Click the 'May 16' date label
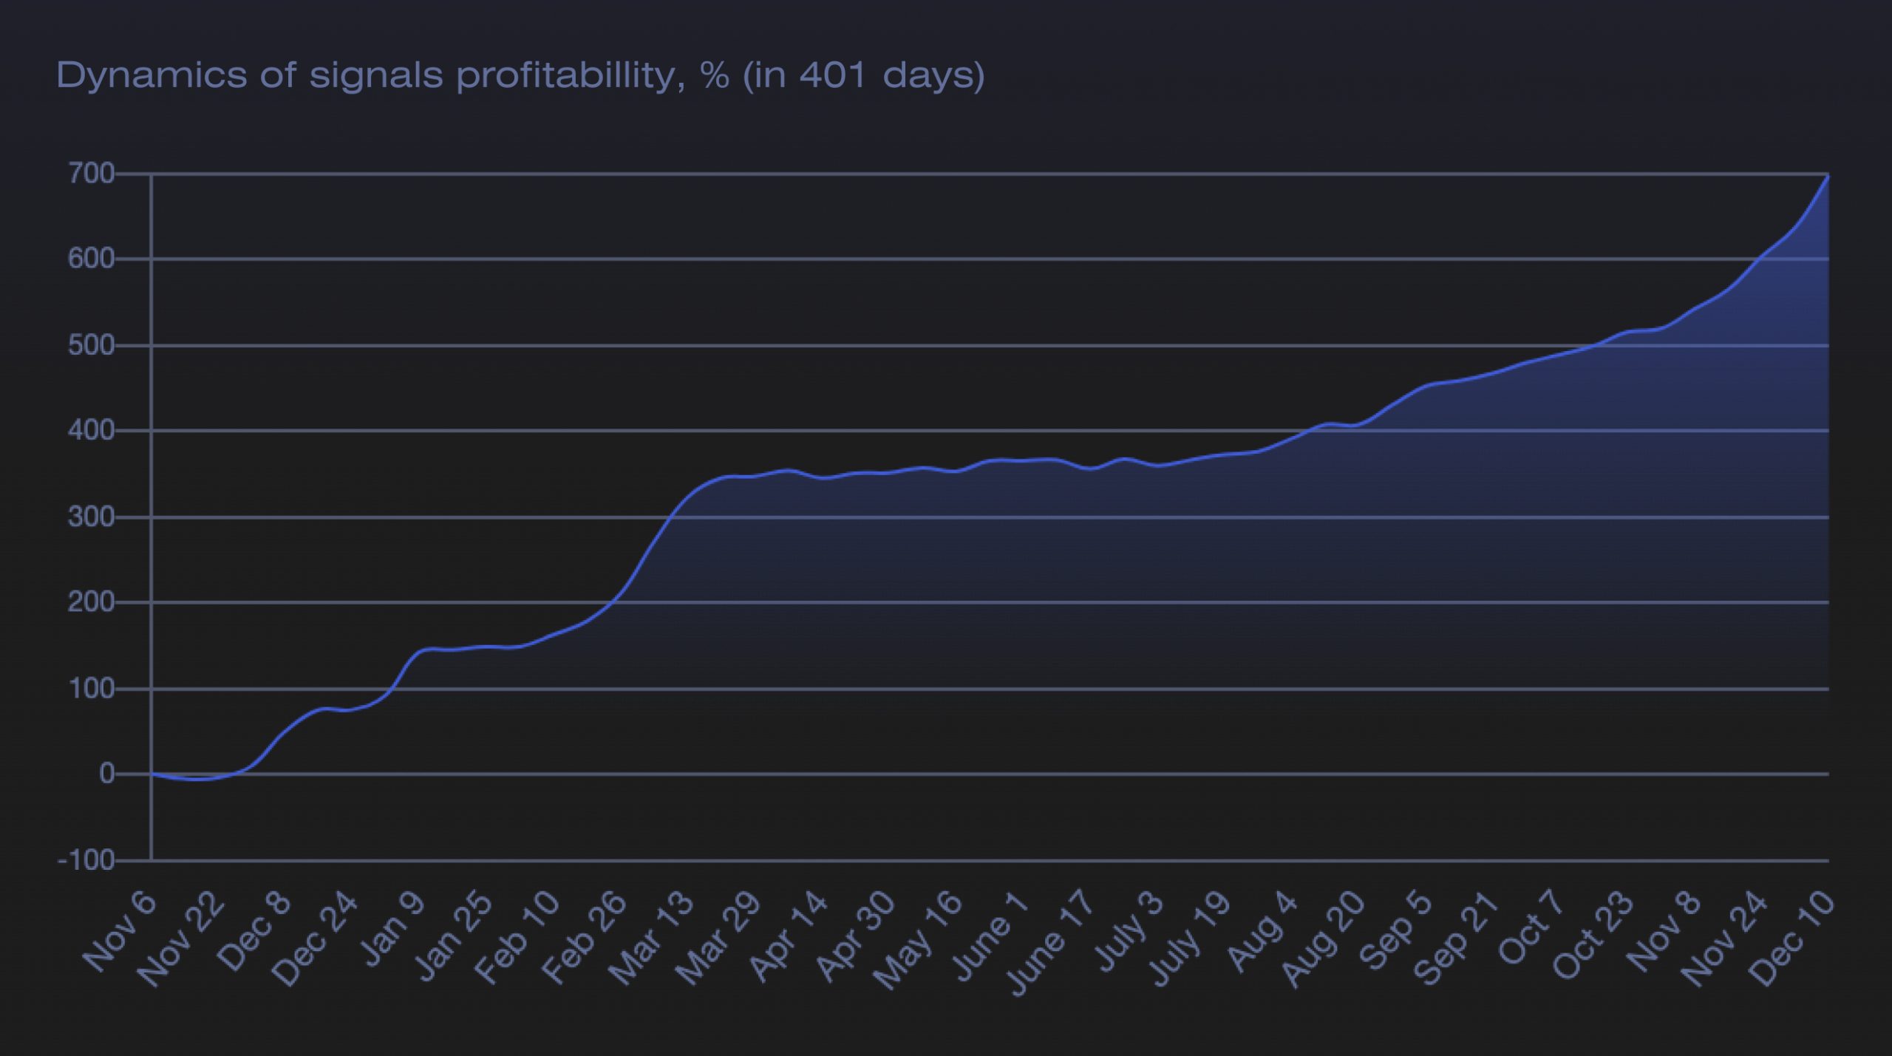The height and width of the screenshot is (1056, 1892). click(x=917, y=941)
